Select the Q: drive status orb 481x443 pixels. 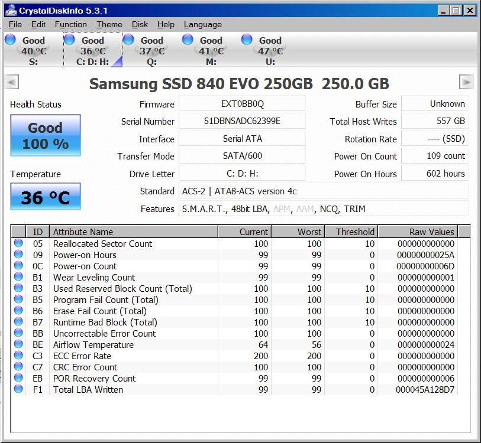click(128, 39)
